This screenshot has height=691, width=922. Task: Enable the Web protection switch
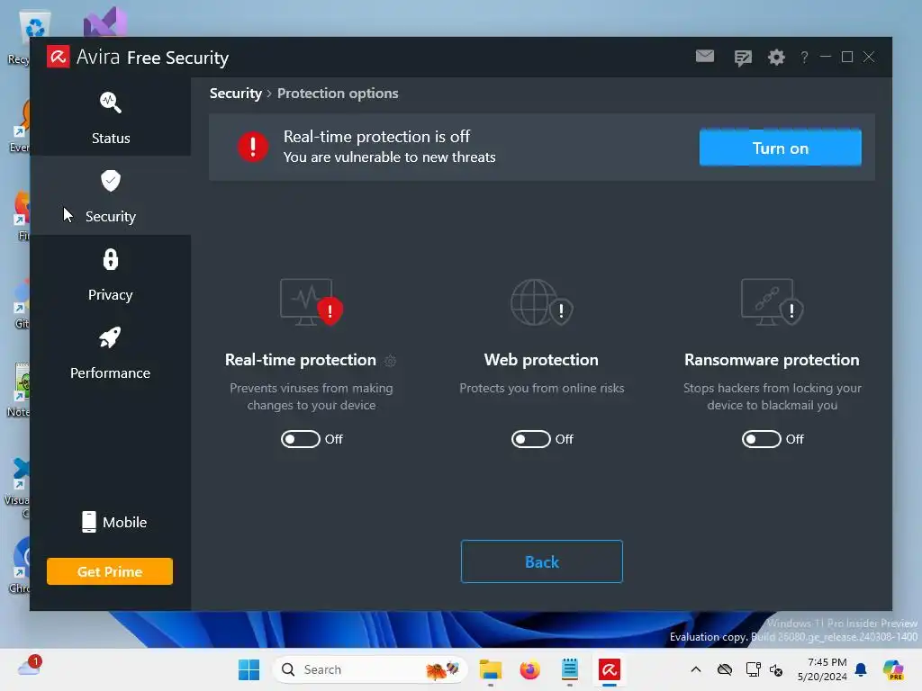531,439
